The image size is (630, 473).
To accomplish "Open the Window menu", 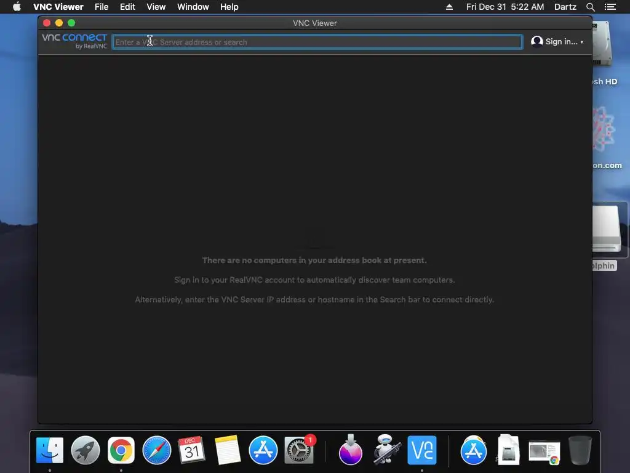I will coord(193,7).
